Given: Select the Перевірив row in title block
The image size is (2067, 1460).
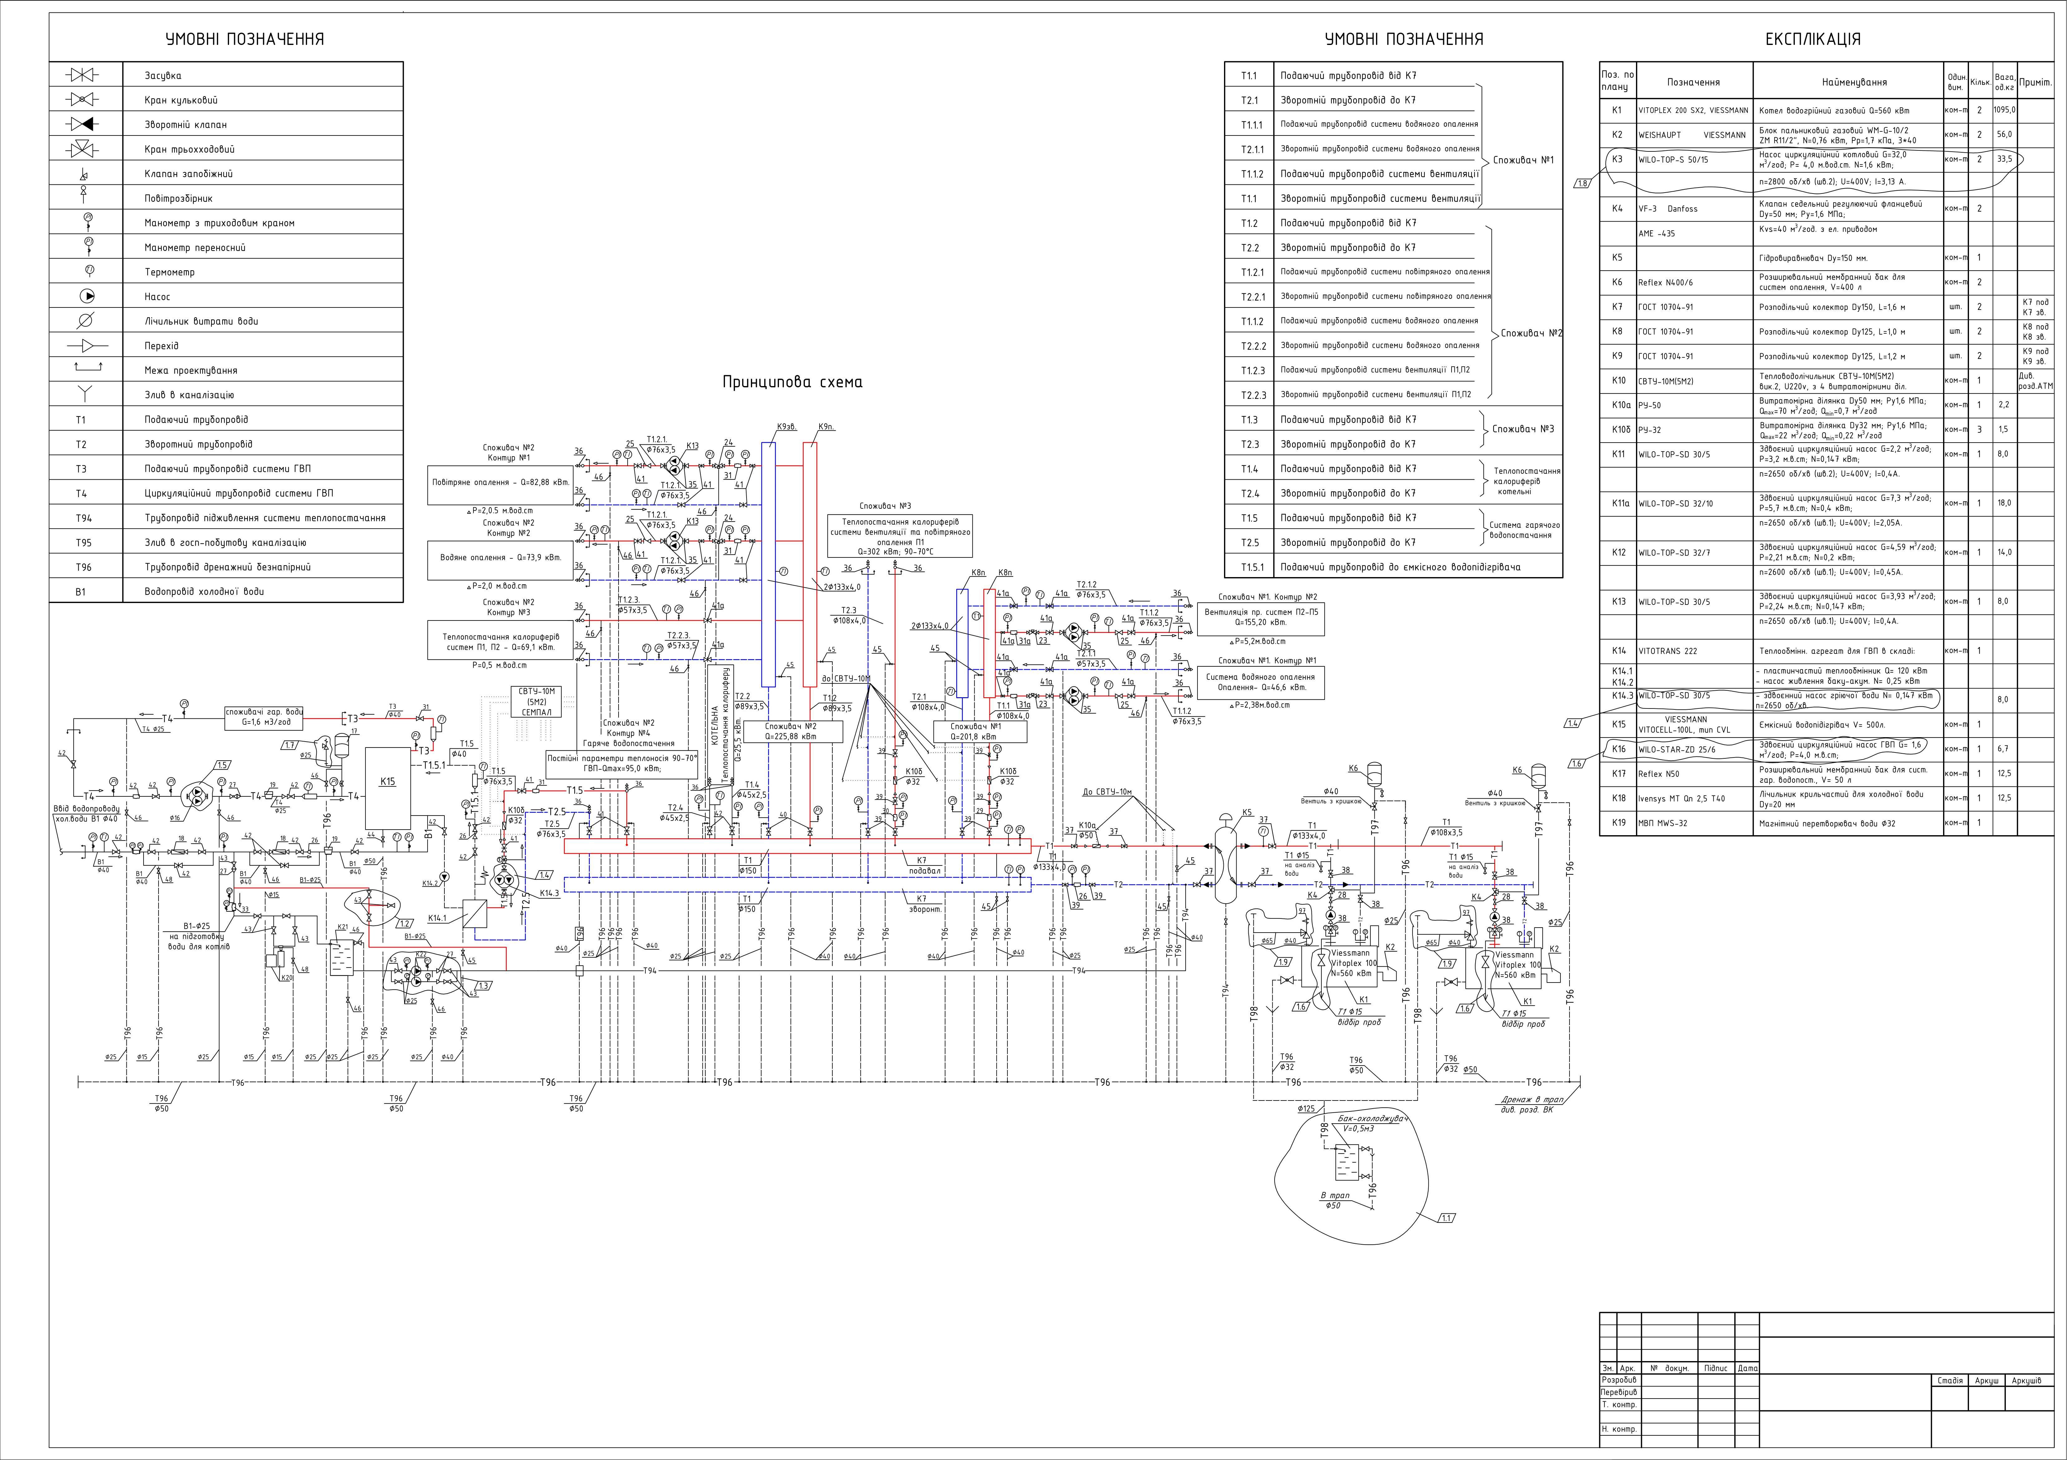Looking at the screenshot, I should pos(1679,1393).
